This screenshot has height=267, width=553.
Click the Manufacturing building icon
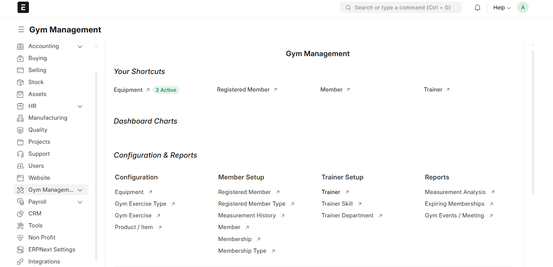[20, 118]
